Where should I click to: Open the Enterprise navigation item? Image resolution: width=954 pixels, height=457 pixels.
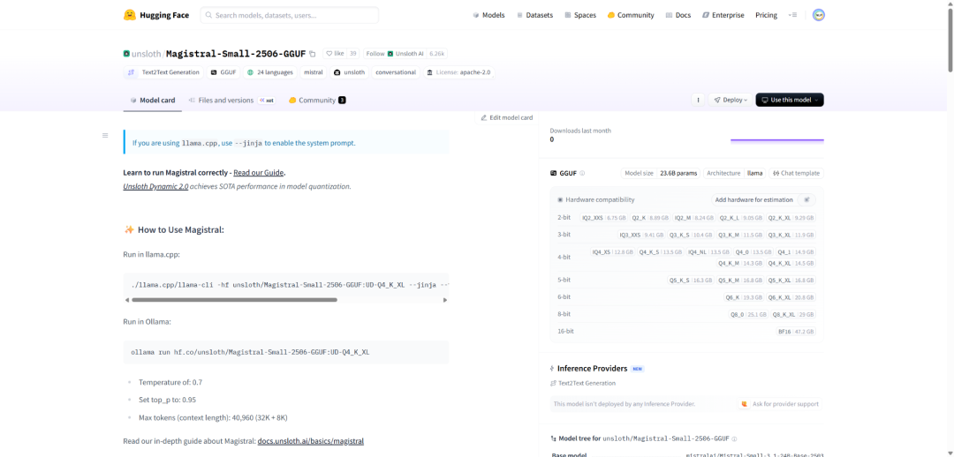coord(723,15)
